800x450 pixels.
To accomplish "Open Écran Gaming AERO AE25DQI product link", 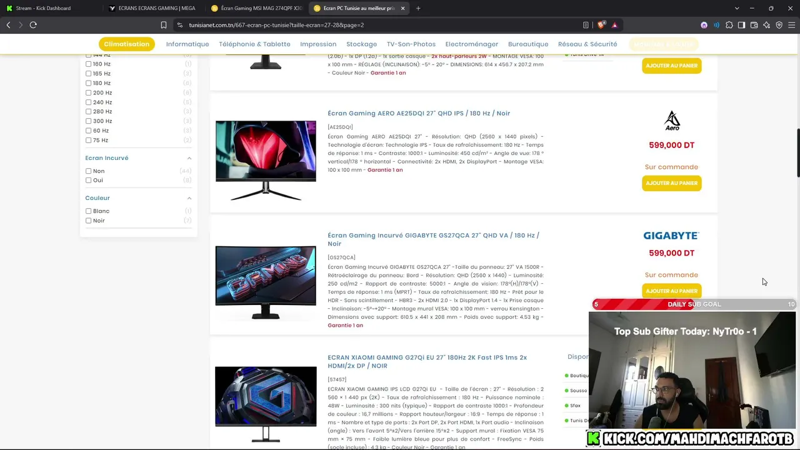I will (x=419, y=113).
